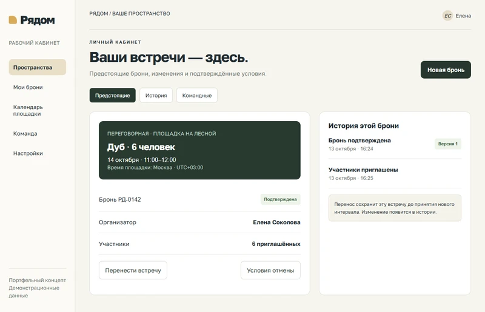Click the 13 октября · 16:25 timestamp
The image size is (485, 312).
pos(351,178)
